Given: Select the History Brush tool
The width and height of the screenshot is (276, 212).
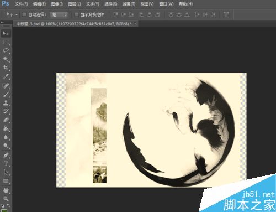Looking at the screenshot, I should (6, 111).
